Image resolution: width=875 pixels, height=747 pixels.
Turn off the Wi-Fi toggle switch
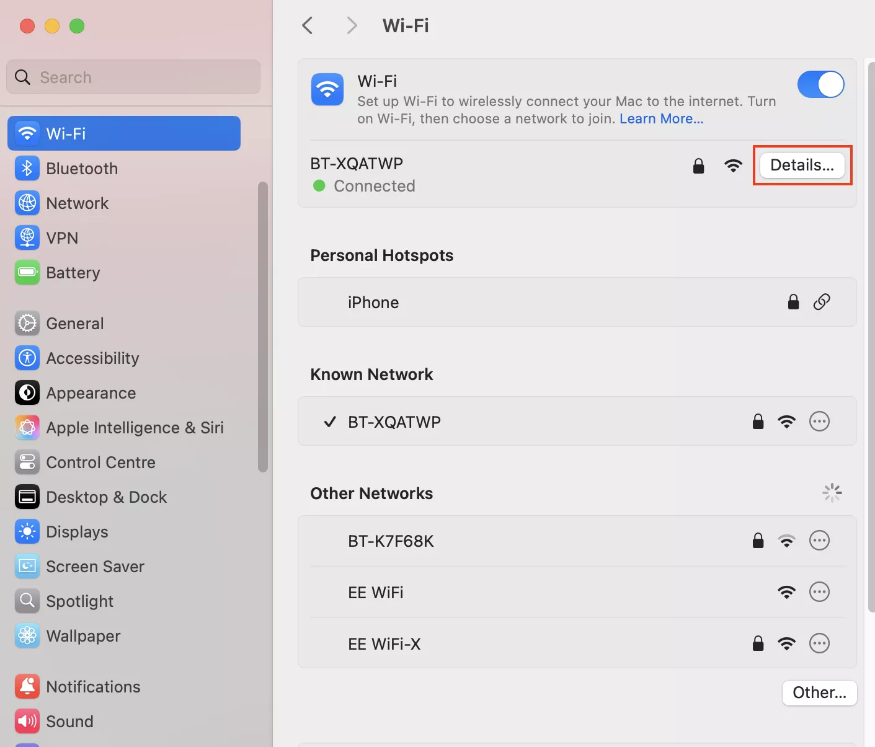pos(820,84)
